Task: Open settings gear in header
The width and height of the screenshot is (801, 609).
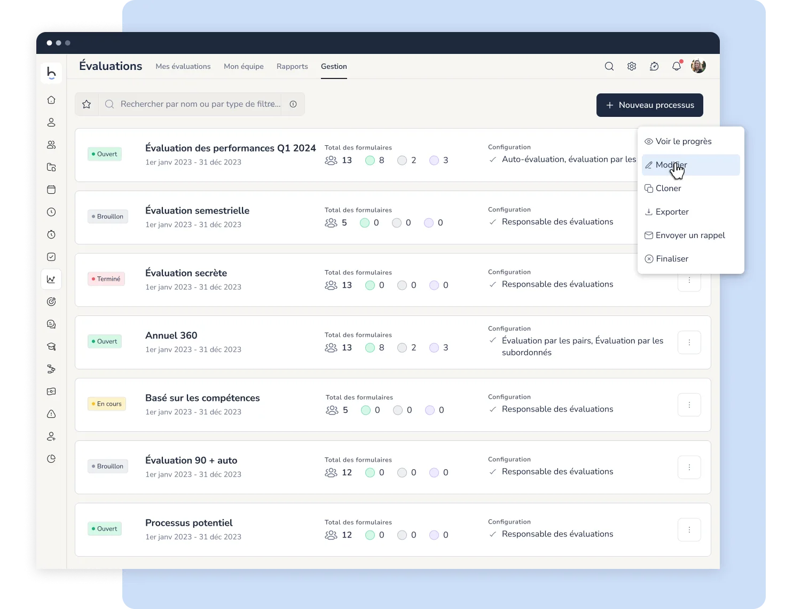Action: 632,66
